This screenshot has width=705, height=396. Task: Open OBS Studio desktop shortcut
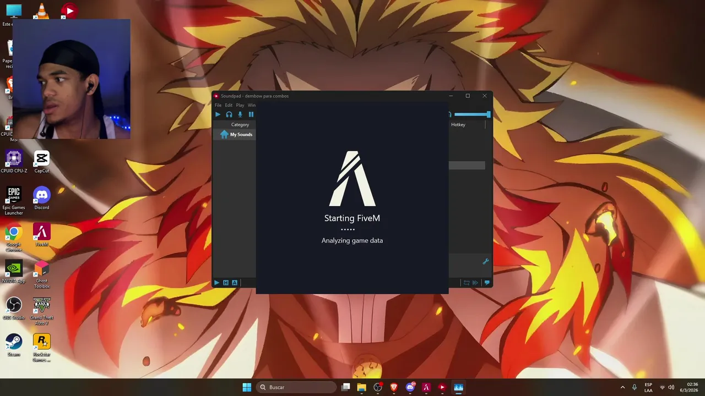point(14,309)
